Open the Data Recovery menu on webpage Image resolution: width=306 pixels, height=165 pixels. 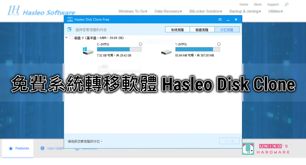168,11
